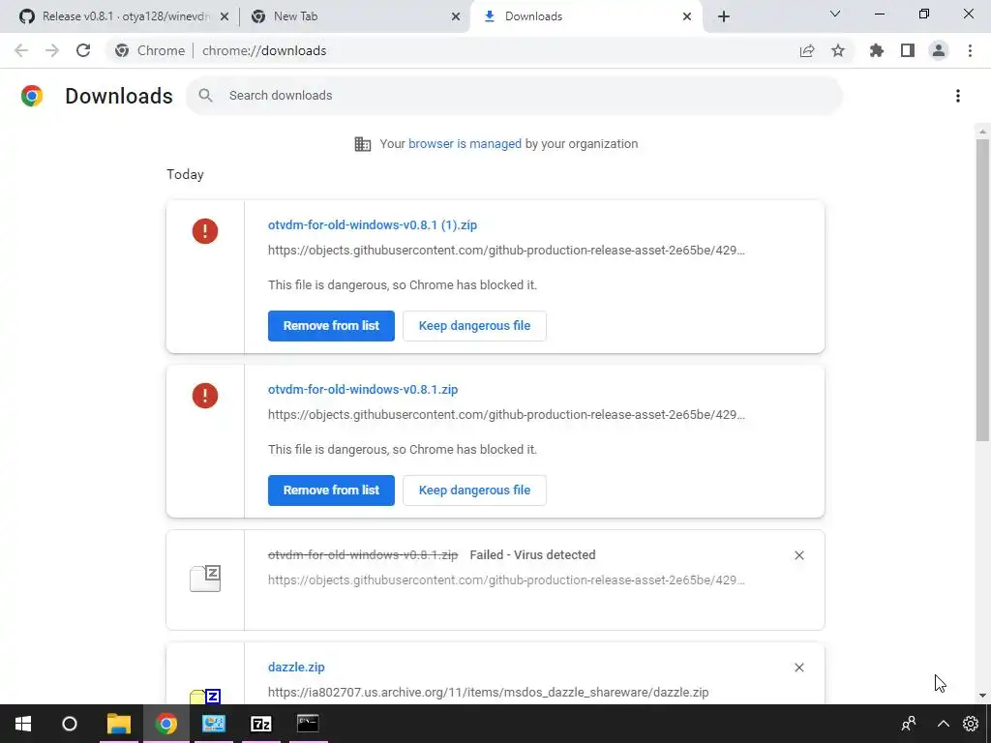Open the Control Panel taskbar icon
The image size is (991, 743).
click(x=214, y=724)
